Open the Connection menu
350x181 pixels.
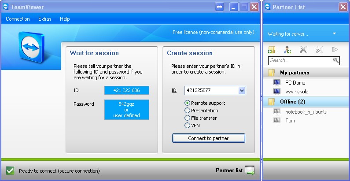click(18, 19)
